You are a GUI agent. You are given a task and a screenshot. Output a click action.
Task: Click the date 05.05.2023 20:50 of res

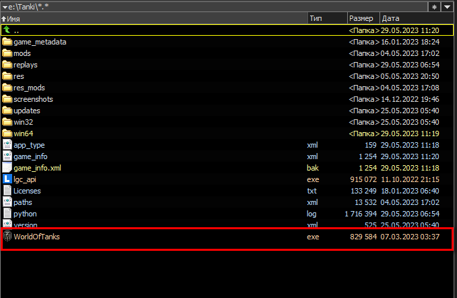pos(410,76)
